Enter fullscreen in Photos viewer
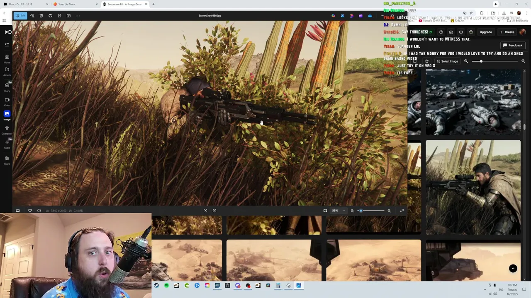 402,211
